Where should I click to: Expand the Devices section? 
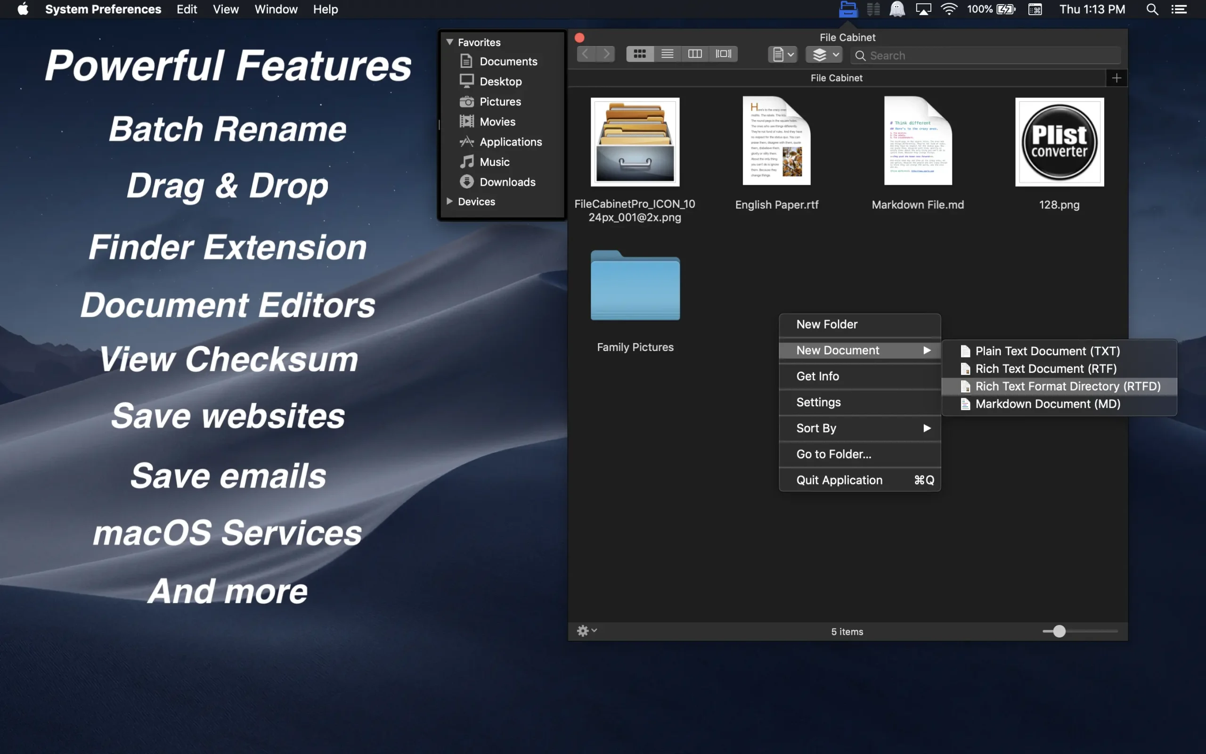(x=449, y=202)
